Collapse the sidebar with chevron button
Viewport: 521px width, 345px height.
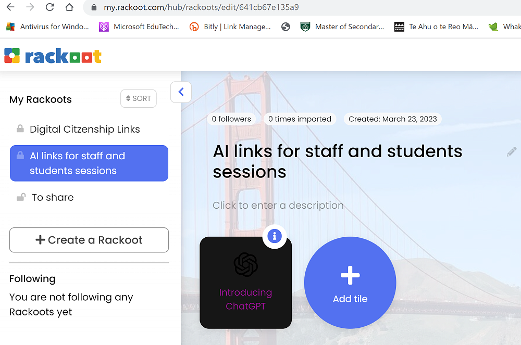(x=181, y=92)
